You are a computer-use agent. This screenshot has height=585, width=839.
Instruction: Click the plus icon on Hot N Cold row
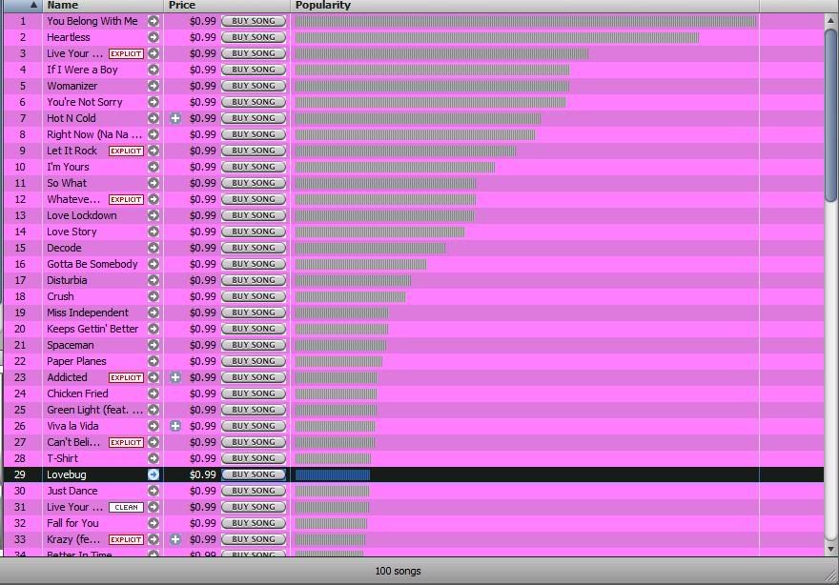(x=175, y=118)
